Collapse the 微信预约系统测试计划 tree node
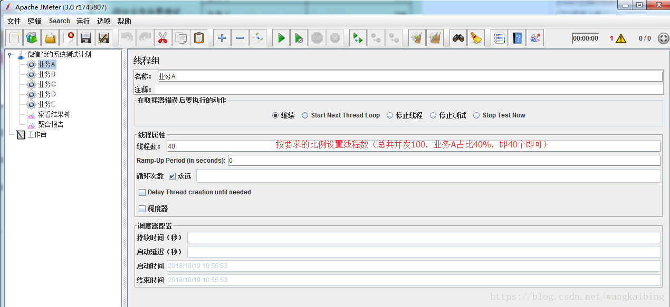The height and width of the screenshot is (307, 670). click(9, 54)
